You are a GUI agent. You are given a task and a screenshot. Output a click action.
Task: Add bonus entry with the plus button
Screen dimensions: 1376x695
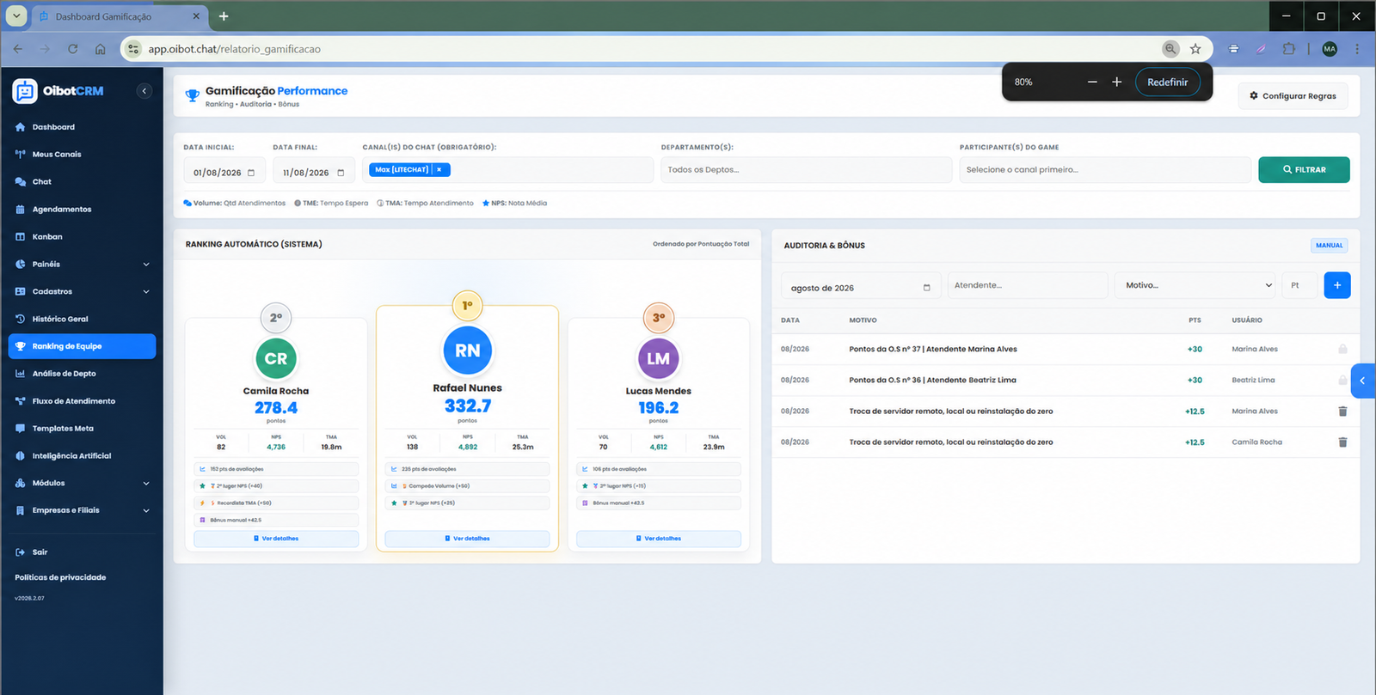coord(1337,285)
